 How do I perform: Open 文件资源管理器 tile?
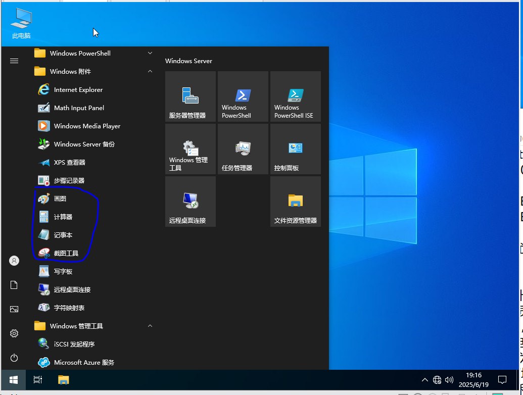click(x=296, y=202)
